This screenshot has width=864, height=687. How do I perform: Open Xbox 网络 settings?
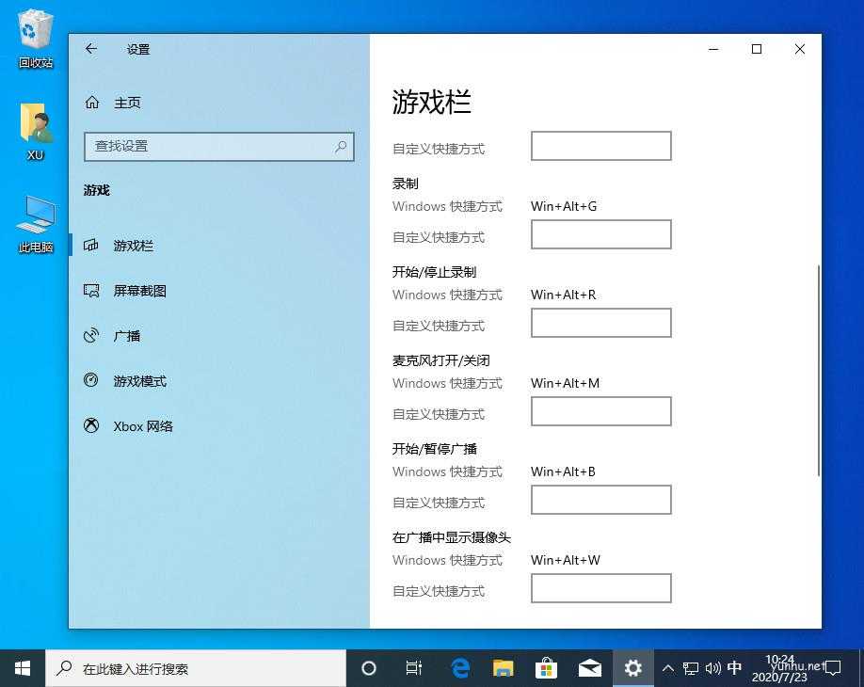[141, 425]
